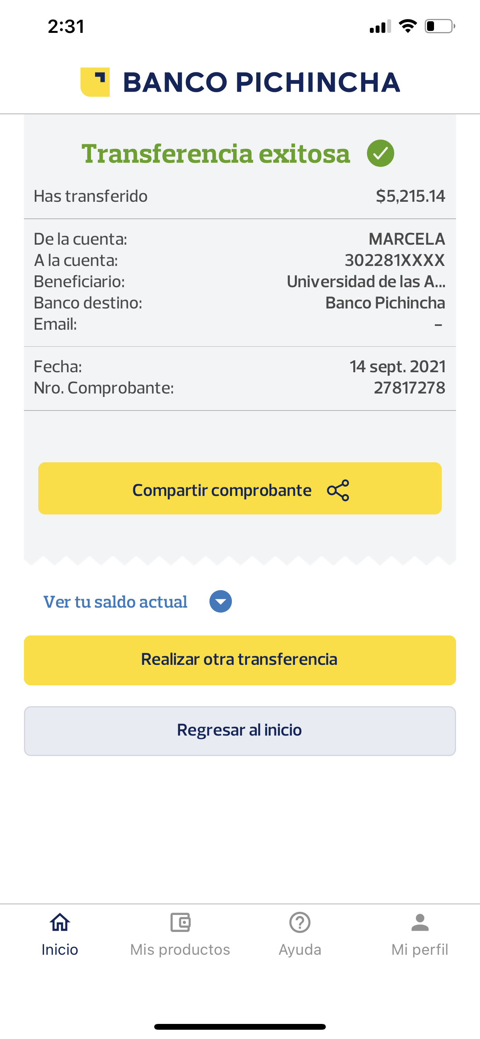Show balance via Ver tu saldo actual

(x=115, y=602)
